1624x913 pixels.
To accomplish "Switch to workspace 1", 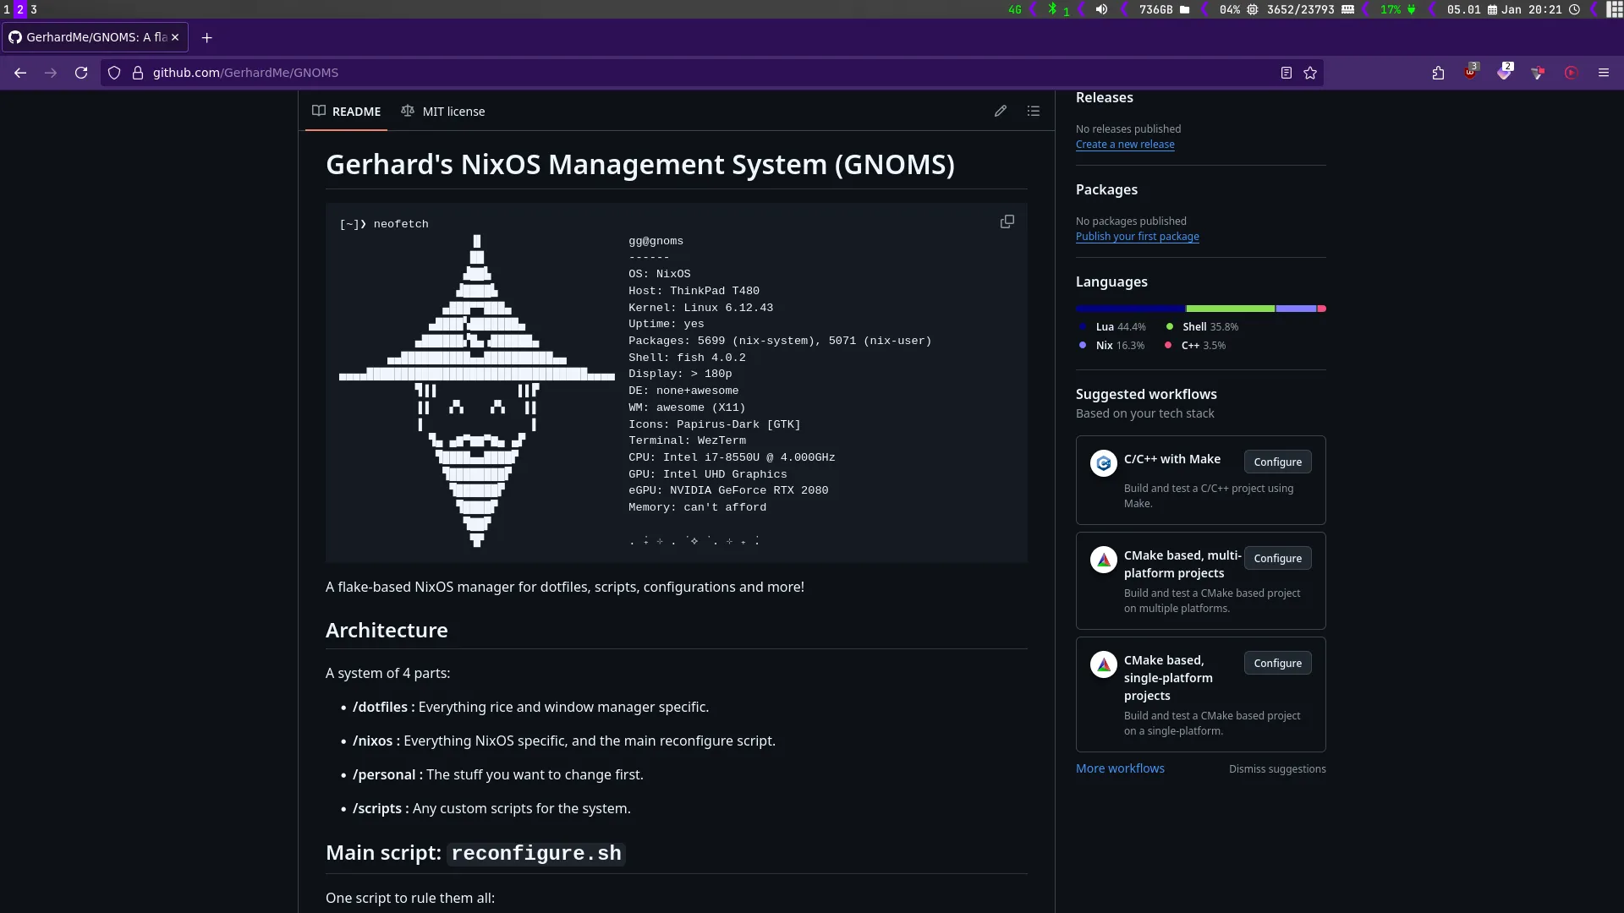I will 7,9.
